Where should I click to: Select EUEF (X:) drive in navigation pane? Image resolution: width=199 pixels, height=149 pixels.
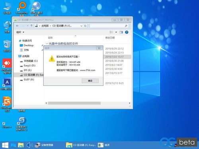click(x=27, y=79)
